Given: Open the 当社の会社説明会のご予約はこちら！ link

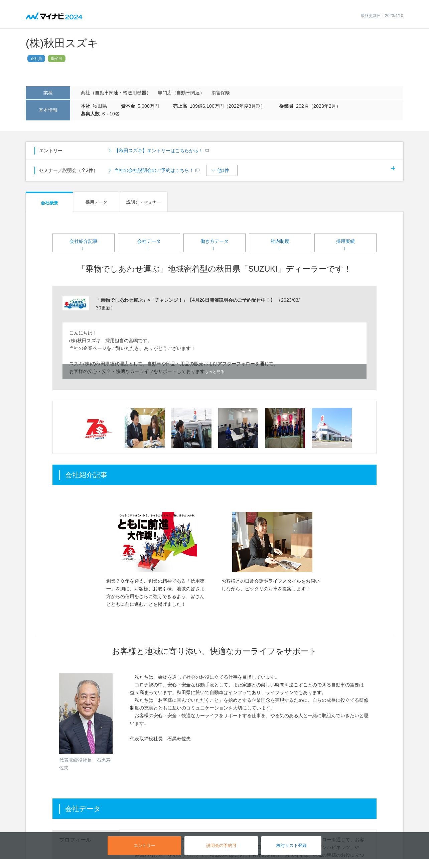Looking at the screenshot, I should click(x=154, y=170).
